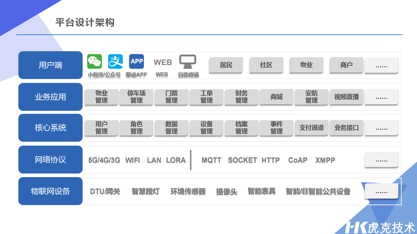Click the 档案管理 box
The height and width of the screenshot is (234, 417).
point(241,128)
